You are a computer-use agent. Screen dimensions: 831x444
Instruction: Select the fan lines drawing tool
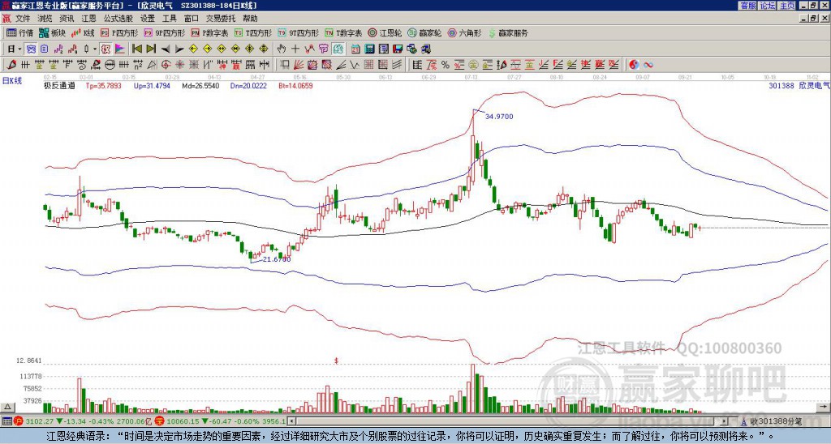[x=299, y=65]
